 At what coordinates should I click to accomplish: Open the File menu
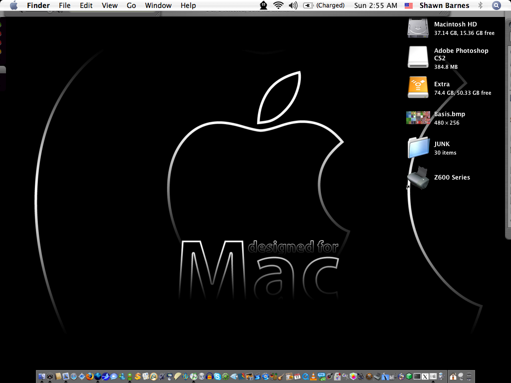64,5
